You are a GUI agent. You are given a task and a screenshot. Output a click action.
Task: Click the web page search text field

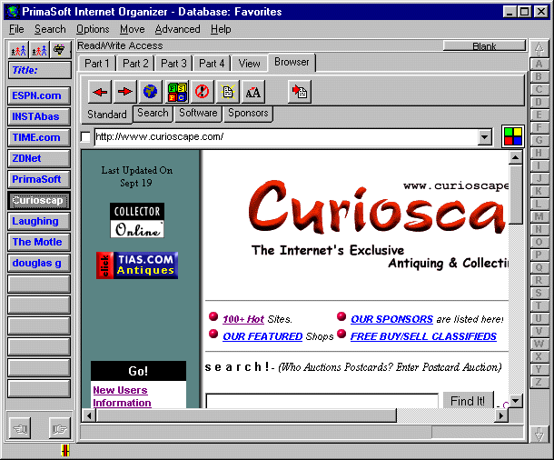click(322, 401)
